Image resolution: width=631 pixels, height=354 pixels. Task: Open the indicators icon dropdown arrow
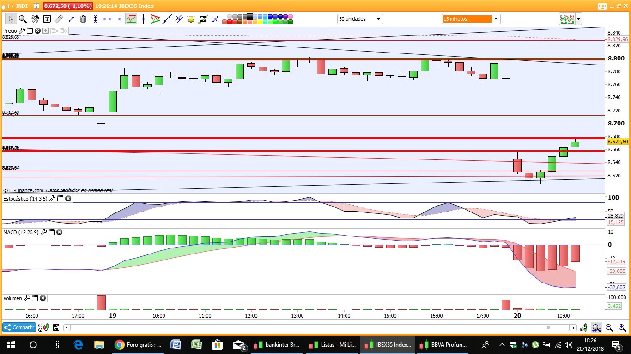coord(578,19)
